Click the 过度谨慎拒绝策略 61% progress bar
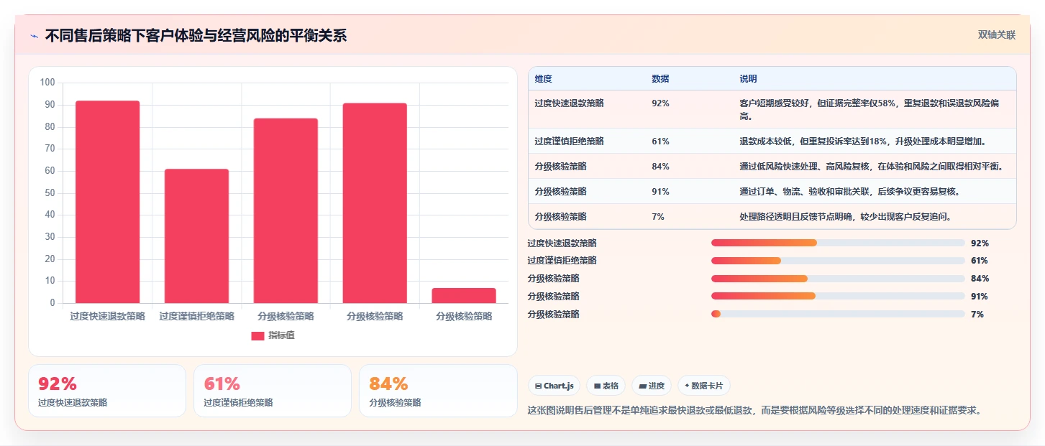 click(838, 261)
